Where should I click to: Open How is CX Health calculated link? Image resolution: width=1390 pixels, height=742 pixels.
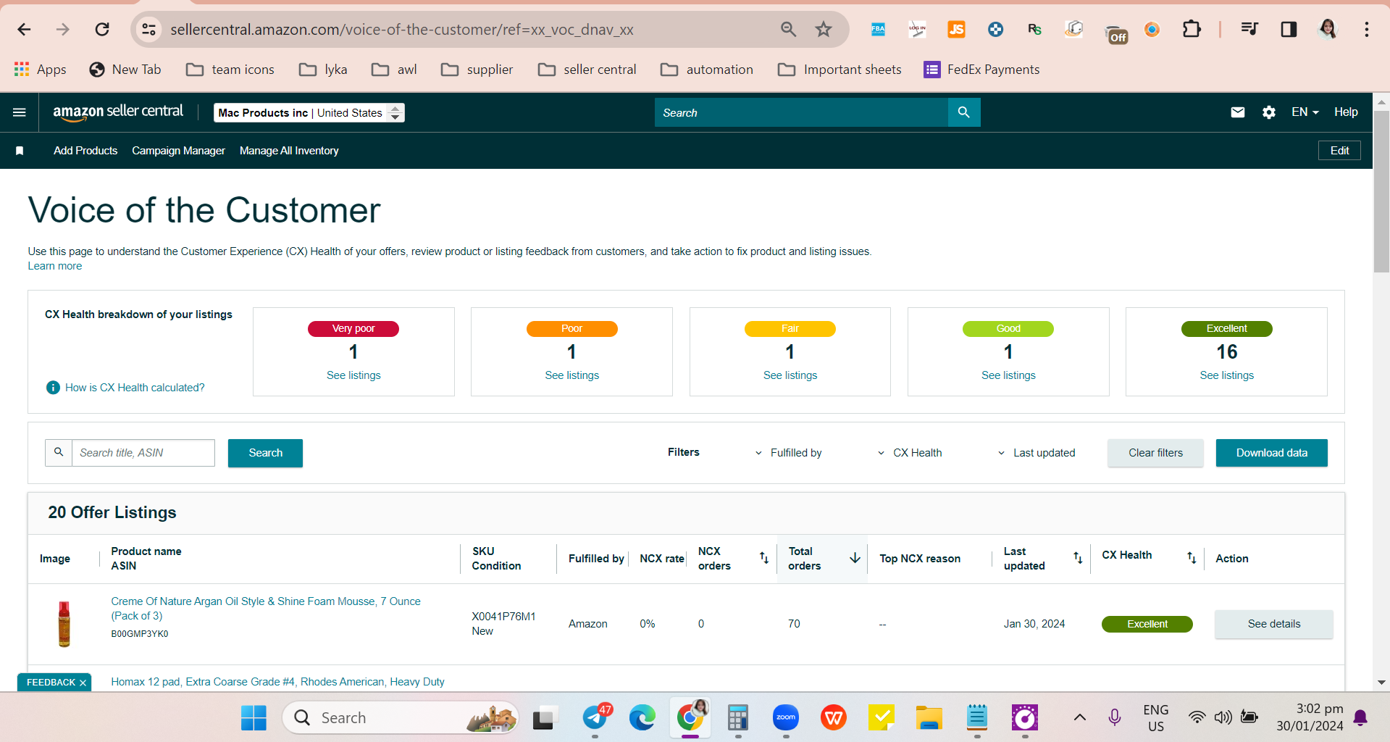(135, 388)
